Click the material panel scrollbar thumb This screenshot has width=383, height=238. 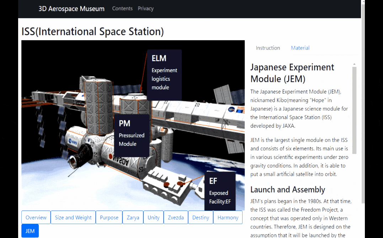click(354, 110)
